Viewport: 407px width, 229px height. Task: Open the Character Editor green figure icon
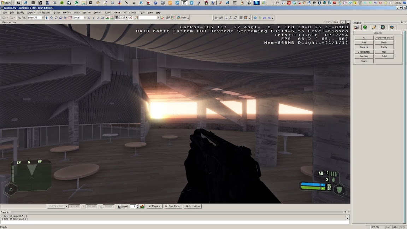pos(260,18)
